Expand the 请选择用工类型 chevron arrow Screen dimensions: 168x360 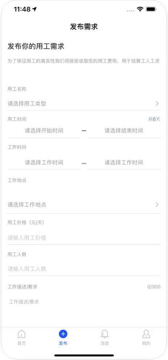pyautogui.click(x=157, y=104)
